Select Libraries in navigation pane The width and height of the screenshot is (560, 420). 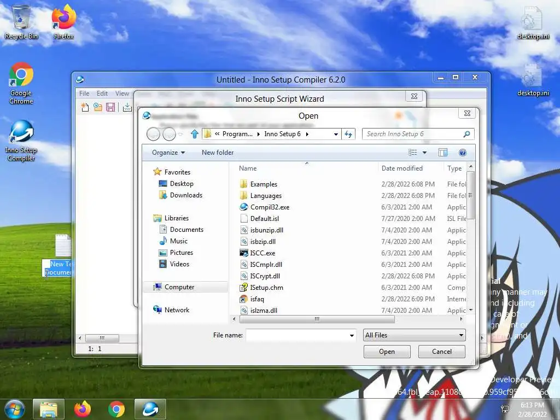171,218
